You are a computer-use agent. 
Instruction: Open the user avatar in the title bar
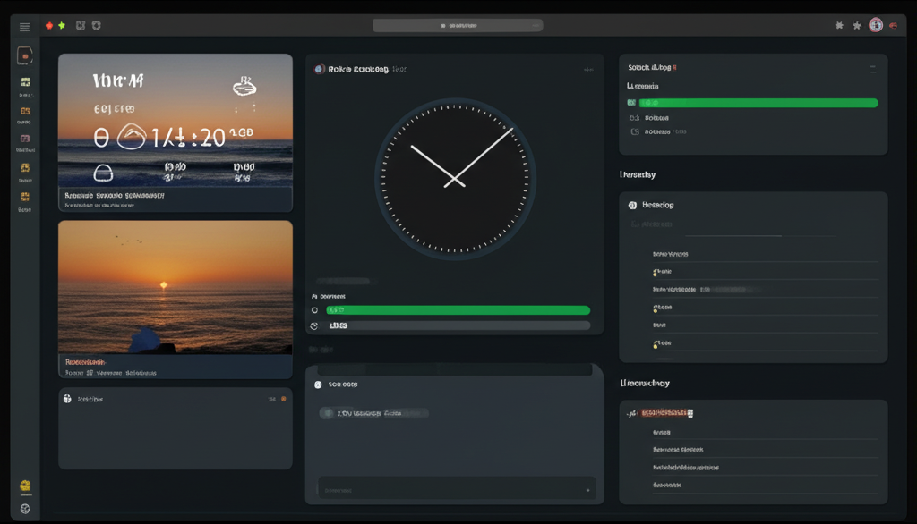(x=876, y=25)
